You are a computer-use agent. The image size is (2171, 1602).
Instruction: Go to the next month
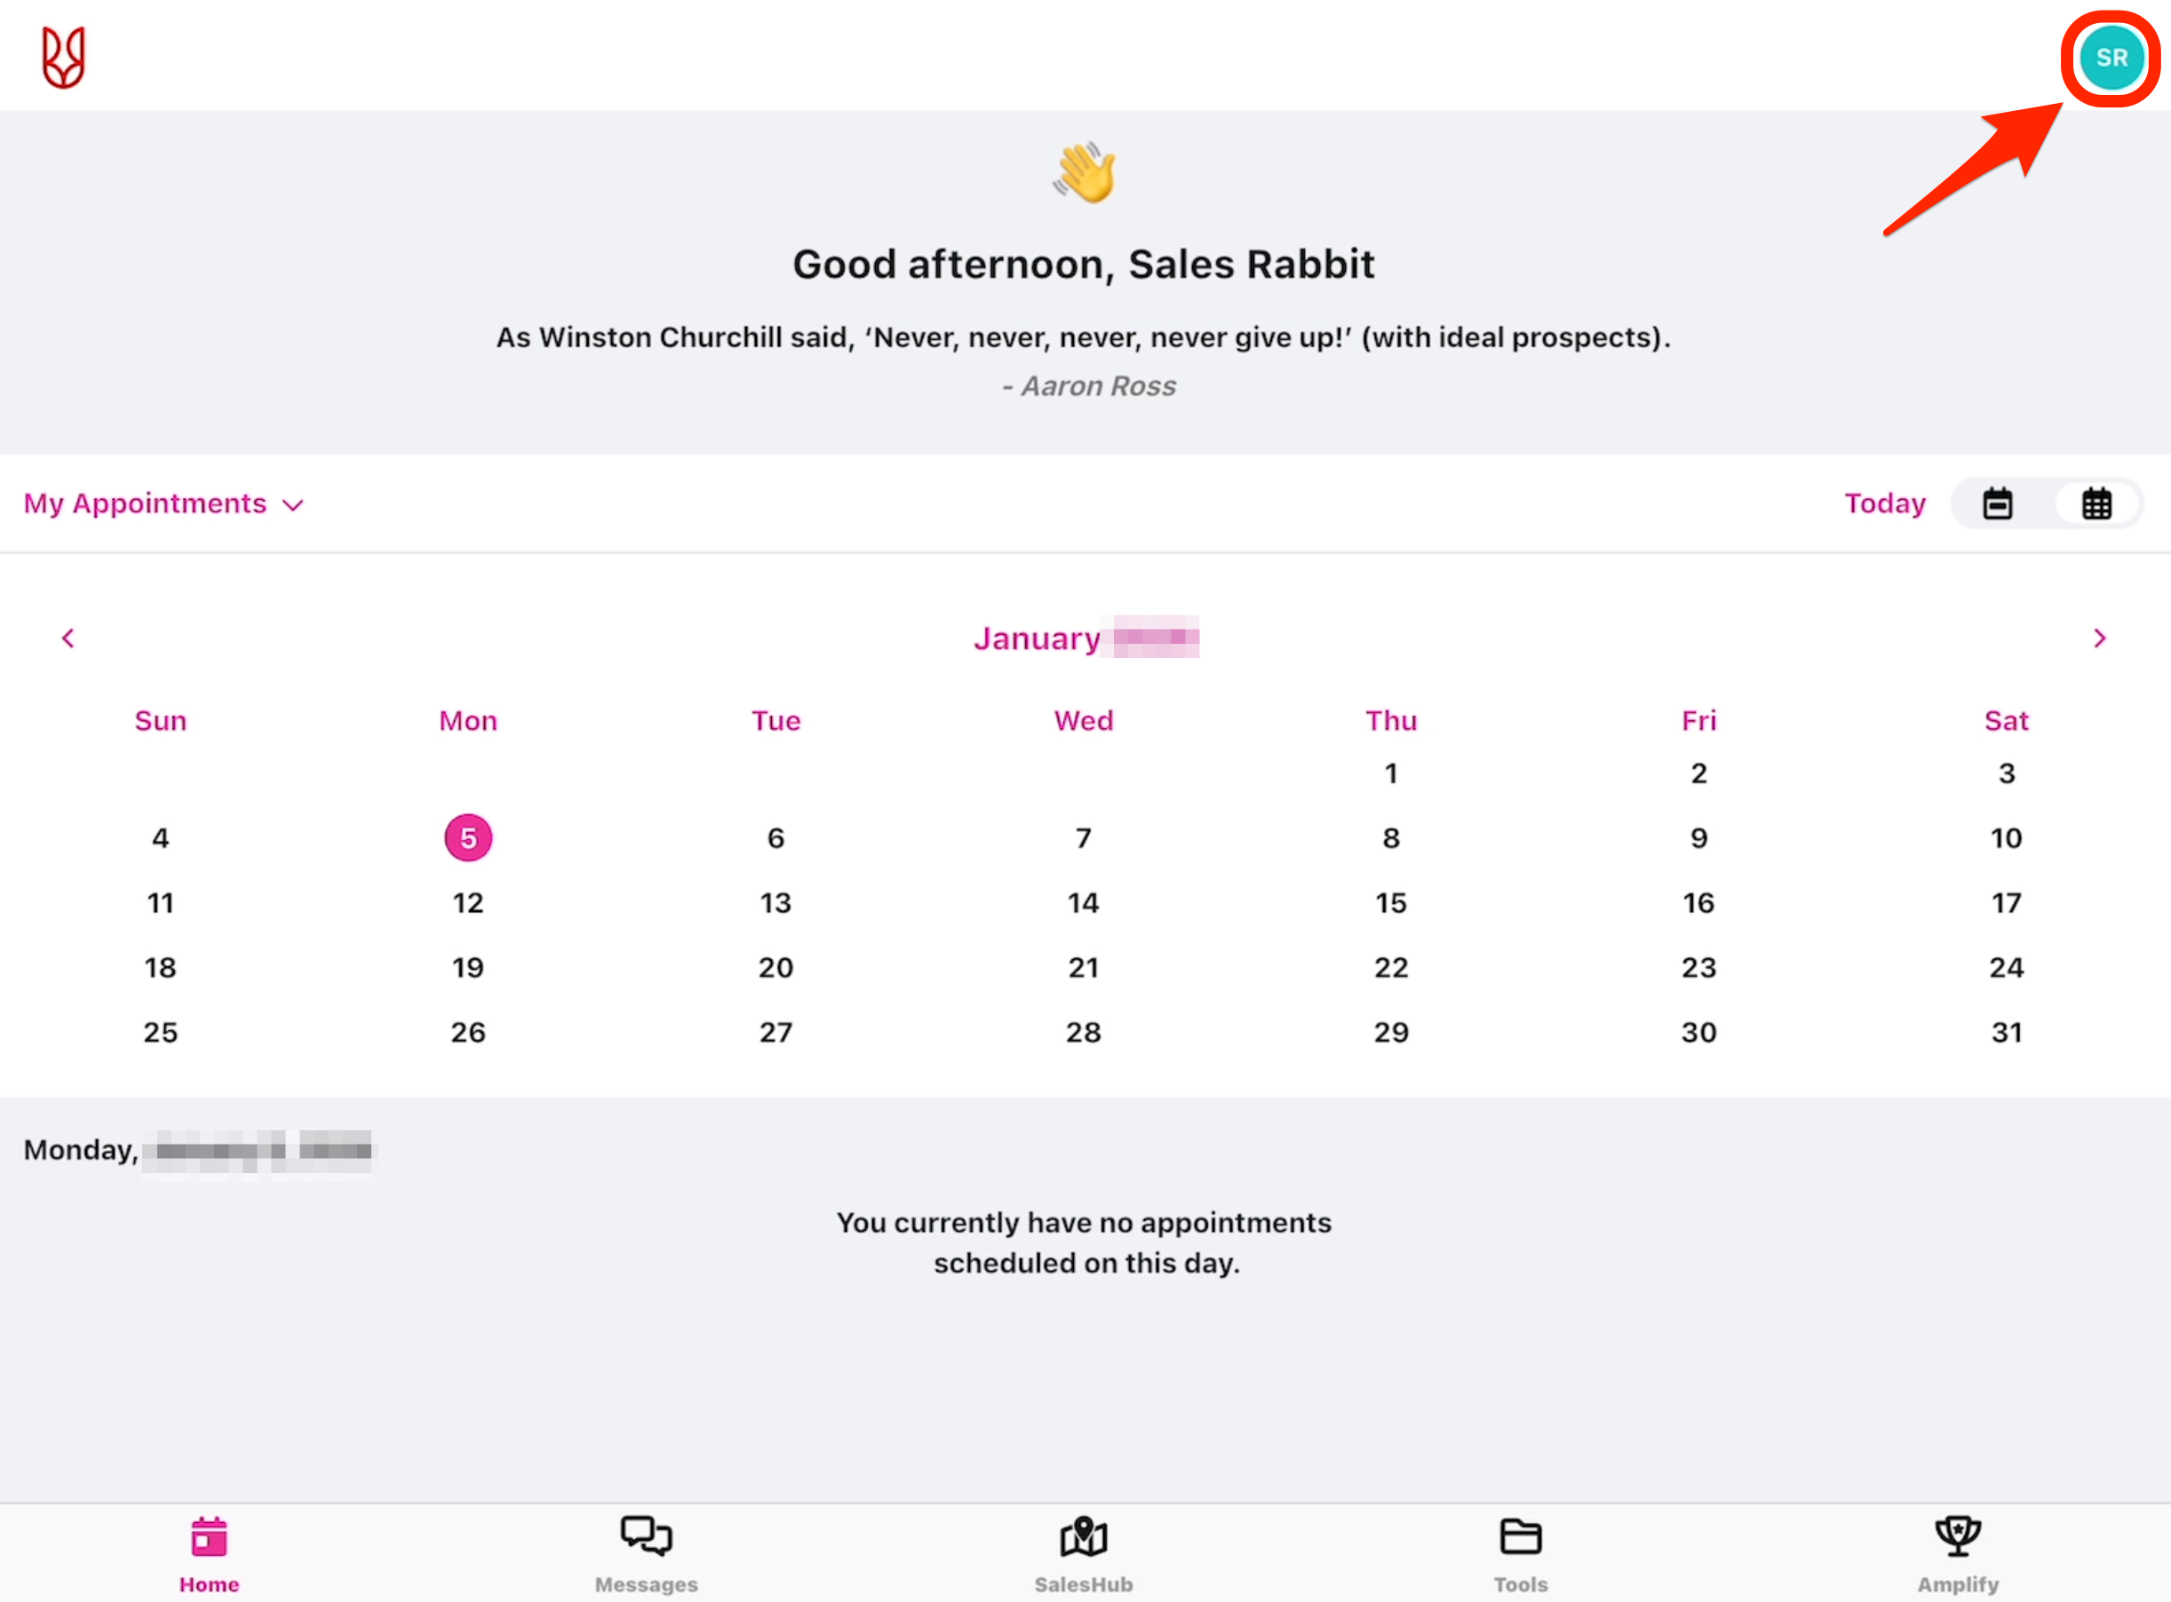pyautogui.click(x=2099, y=638)
